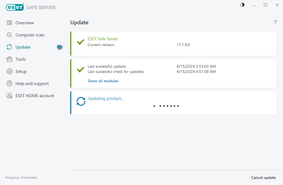Screen dimensions: 283x185
Task: Click the update progress dots indicator
Action: [166, 106]
